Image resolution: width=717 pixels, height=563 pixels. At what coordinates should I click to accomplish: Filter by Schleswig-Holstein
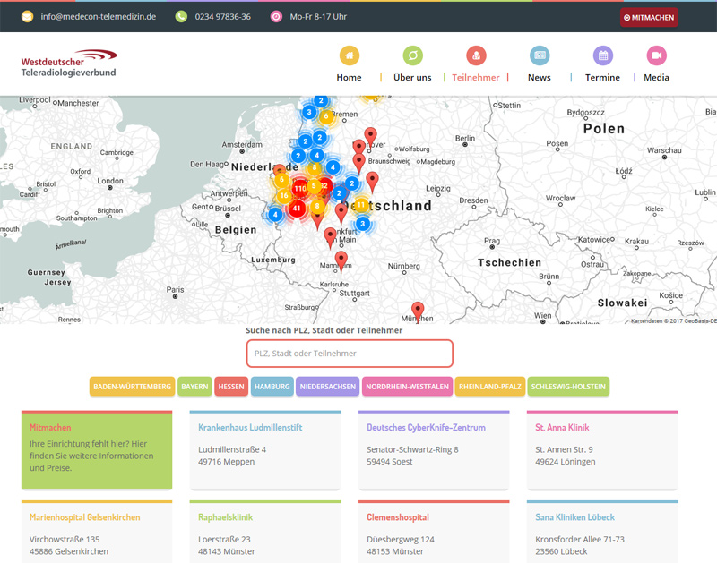568,387
